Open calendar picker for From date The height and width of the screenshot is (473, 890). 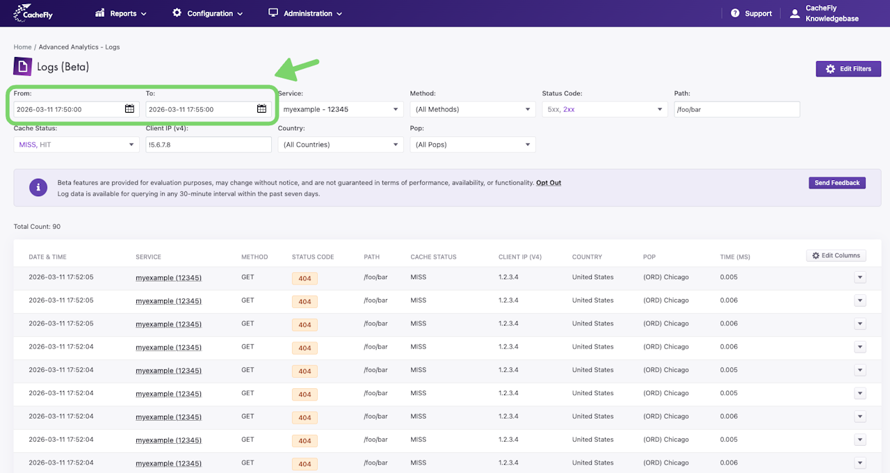pyautogui.click(x=130, y=109)
